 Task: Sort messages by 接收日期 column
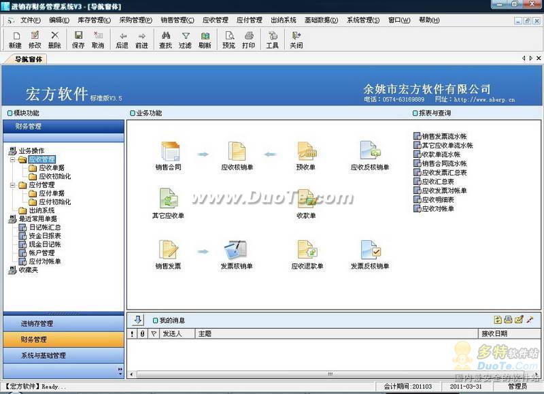point(509,333)
